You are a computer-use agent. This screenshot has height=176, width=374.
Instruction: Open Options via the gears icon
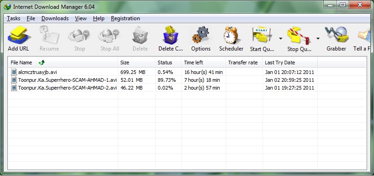[201, 35]
